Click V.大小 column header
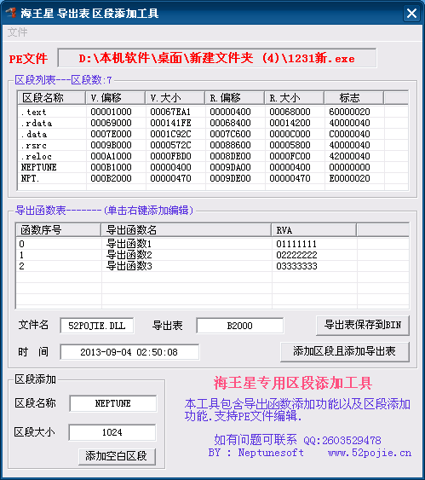The height and width of the screenshot is (480, 425). point(175,98)
